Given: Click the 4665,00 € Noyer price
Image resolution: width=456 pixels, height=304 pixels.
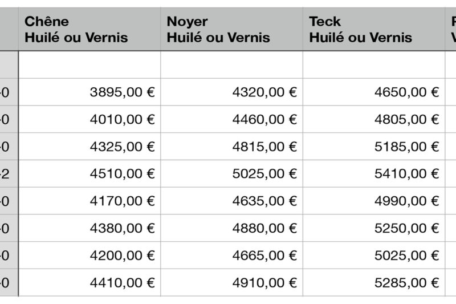Looking at the screenshot, I should click(x=264, y=256).
